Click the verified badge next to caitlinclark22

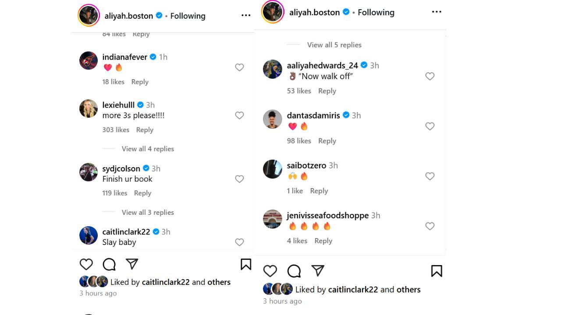click(x=156, y=231)
